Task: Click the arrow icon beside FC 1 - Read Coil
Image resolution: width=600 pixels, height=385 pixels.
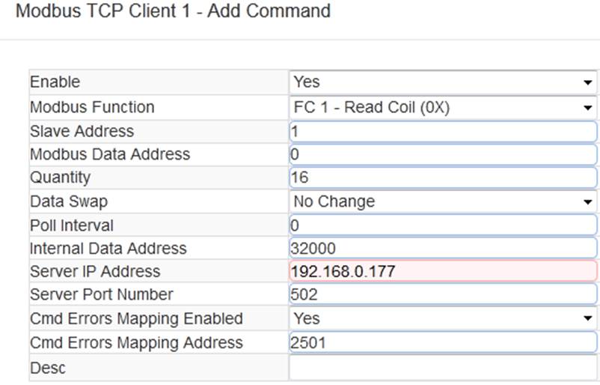Action: 588,108
